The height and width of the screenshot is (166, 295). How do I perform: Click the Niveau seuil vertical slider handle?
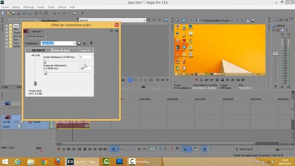point(35,83)
